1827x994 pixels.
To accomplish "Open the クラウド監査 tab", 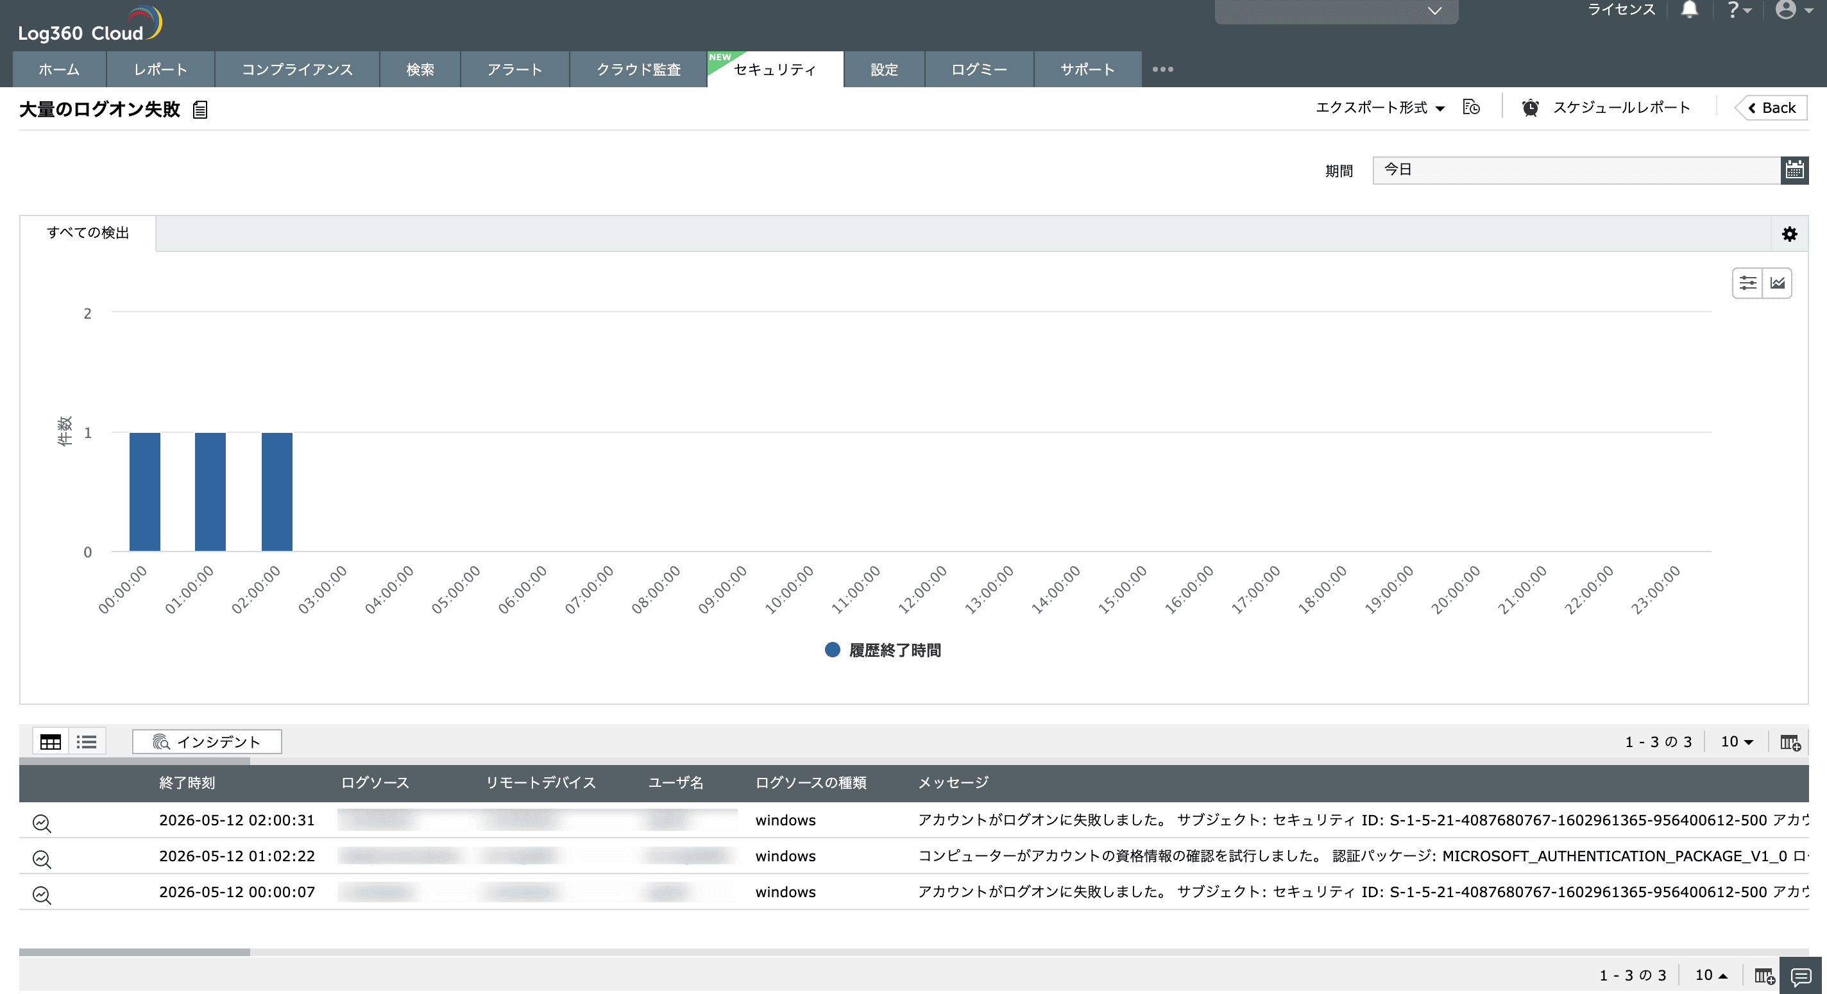I will pos(638,69).
